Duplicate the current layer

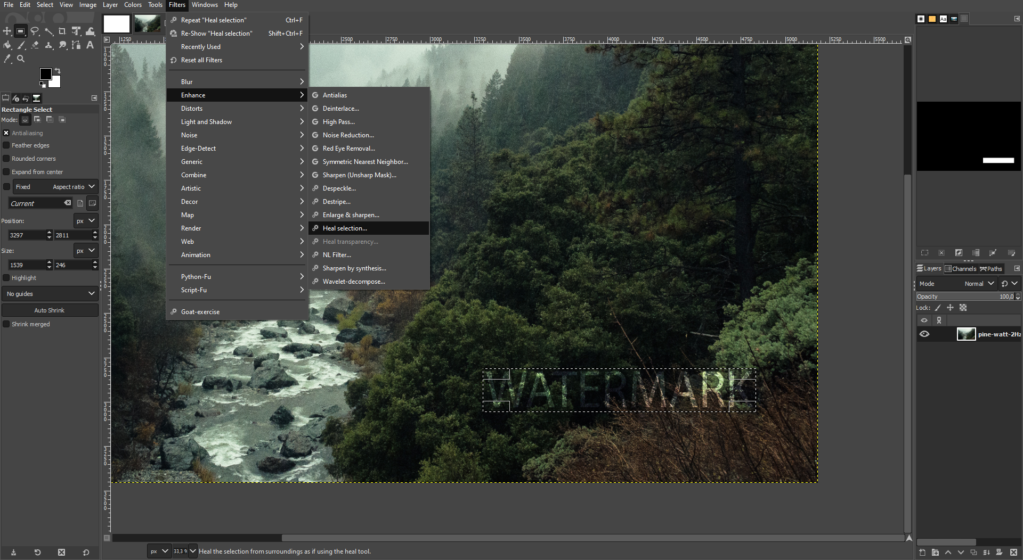973,553
